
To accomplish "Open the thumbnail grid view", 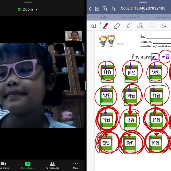I will pos(97,9).
